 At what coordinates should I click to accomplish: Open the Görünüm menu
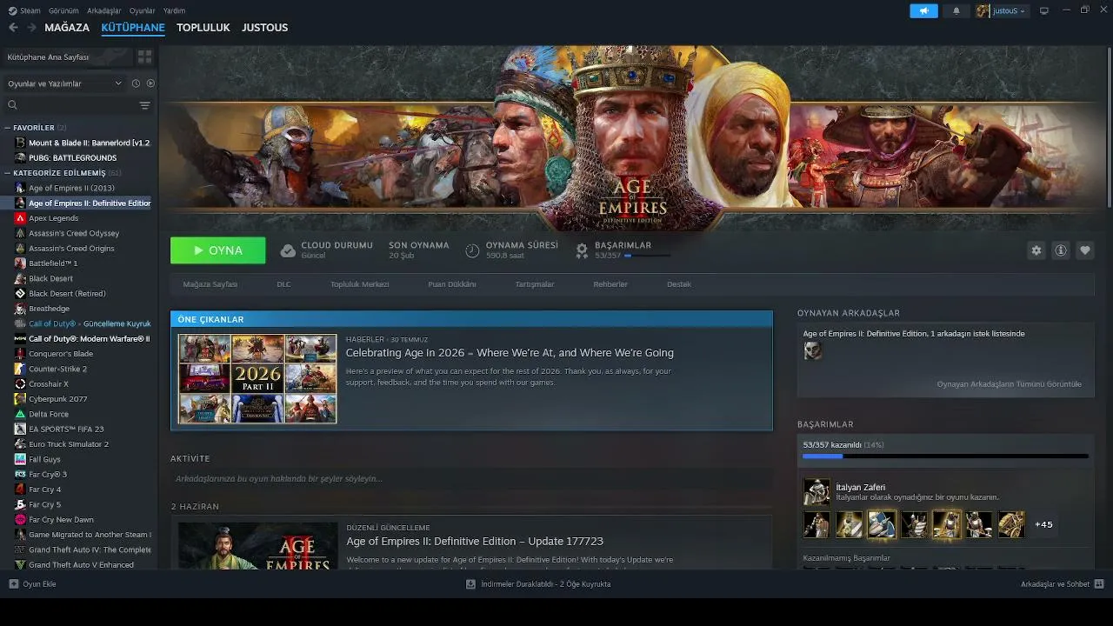[x=64, y=10]
